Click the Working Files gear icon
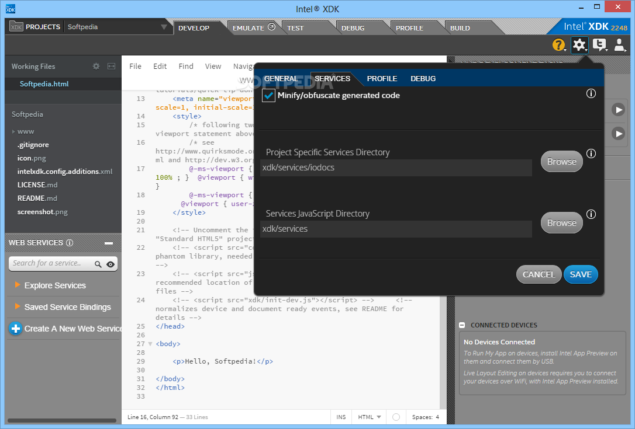 pos(96,67)
